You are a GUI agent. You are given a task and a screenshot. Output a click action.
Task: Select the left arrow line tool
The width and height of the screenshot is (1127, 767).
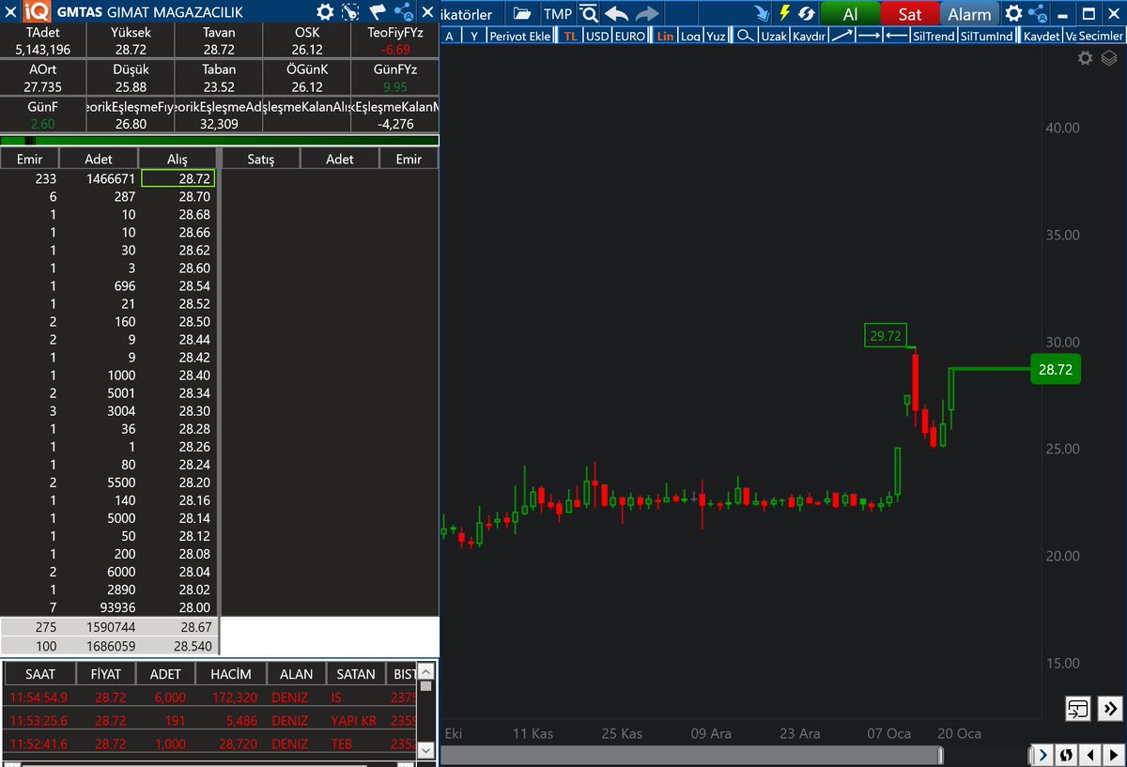pos(896,36)
